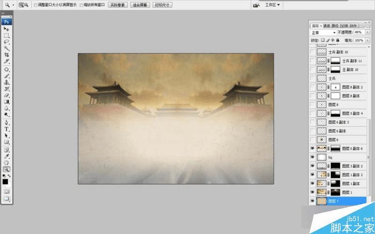Hide 图层 0 副本 6 via eye
Image resolution: width=375 pixels, height=234 pixels.
312,148
